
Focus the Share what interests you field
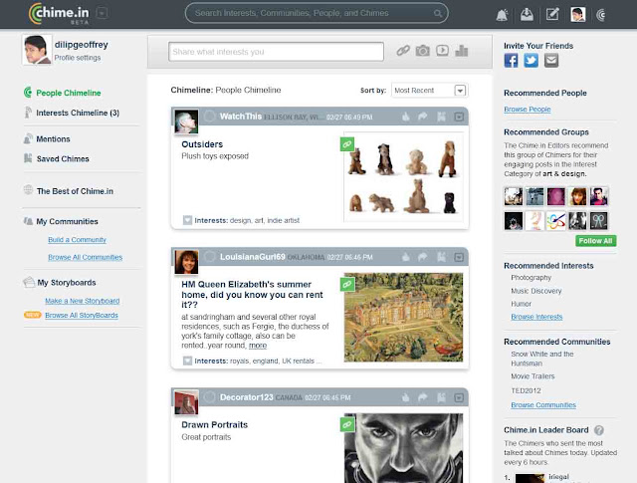276,52
